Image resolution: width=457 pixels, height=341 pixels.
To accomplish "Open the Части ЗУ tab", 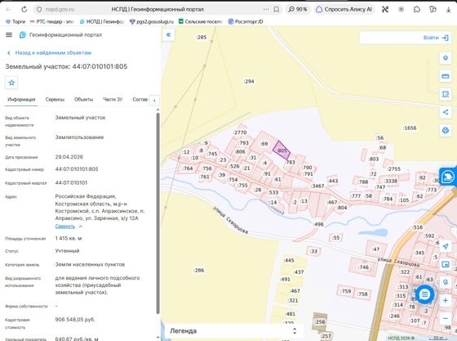I will pyautogui.click(x=113, y=99).
